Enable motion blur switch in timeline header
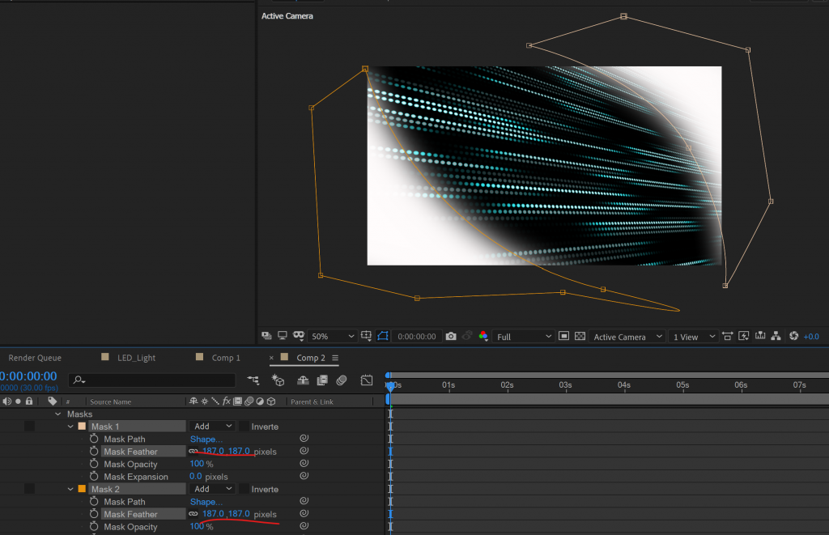The height and width of the screenshot is (535, 829). click(x=342, y=380)
